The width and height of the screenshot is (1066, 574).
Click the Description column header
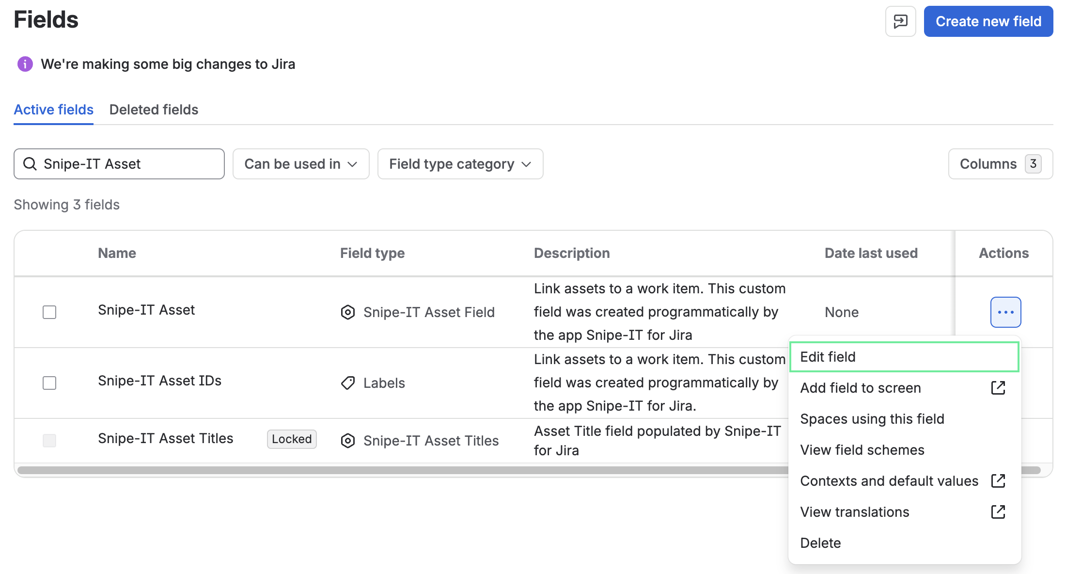[572, 253]
